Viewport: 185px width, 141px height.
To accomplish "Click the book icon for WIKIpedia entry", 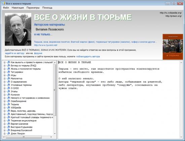I will pyautogui.click(x=8, y=107).
